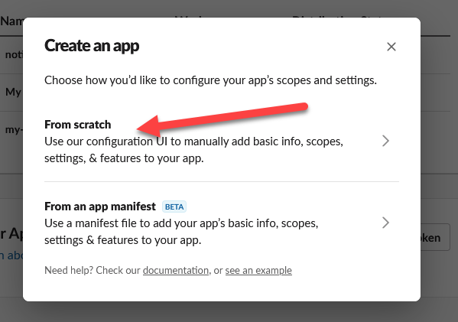Click the Name column header behind dialog
Viewport: 458px width, 322px height.
(x=11, y=21)
